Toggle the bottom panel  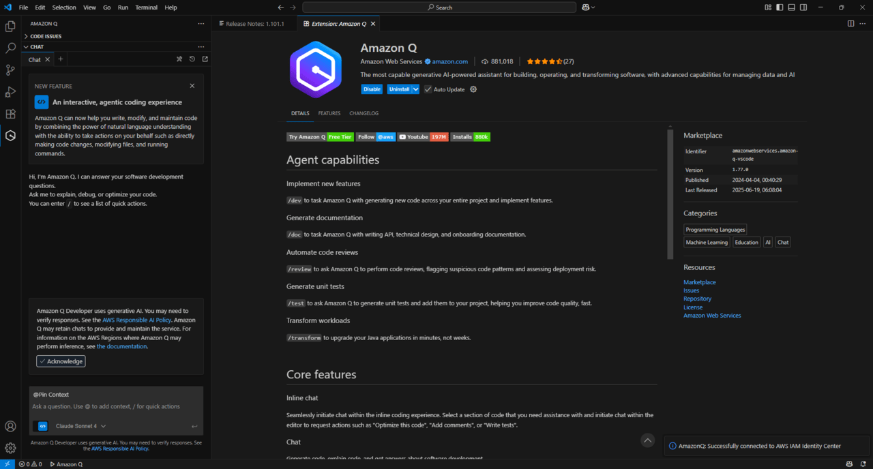point(792,7)
